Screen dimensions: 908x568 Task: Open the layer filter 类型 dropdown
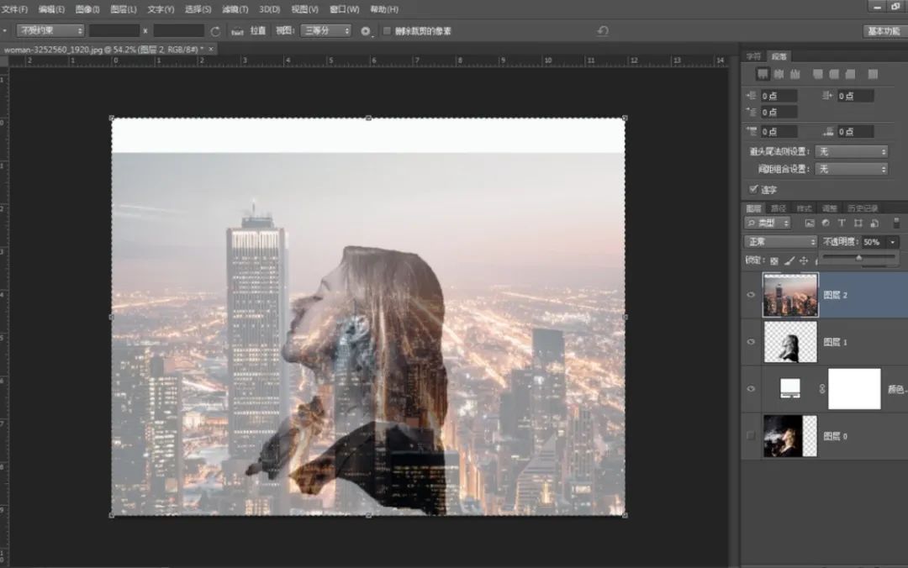[768, 223]
